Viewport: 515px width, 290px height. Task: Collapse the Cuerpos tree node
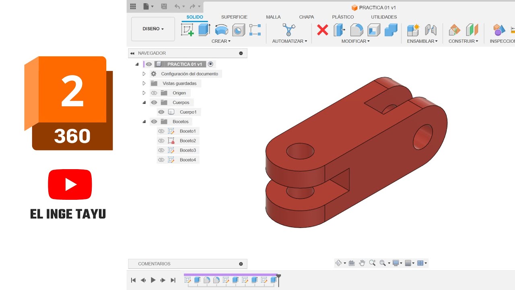click(x=144, y=102)
